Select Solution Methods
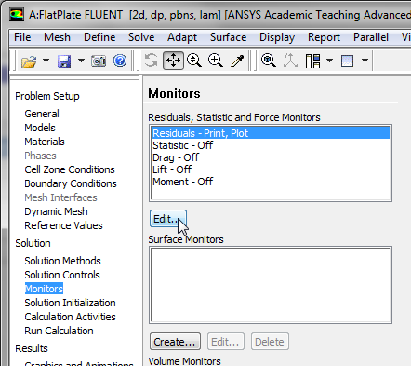Viewport: 411px width, 366px height. [x=62, y=261]
